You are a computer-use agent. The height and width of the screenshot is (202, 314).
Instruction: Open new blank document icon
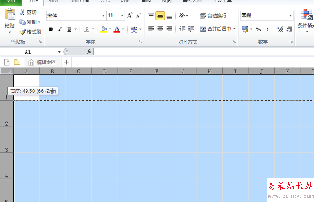[x=7, y=62]
